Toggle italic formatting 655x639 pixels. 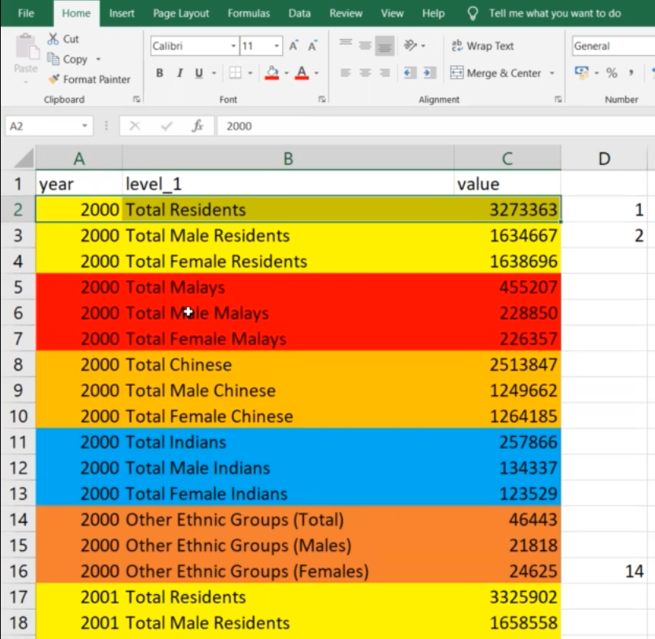179,73
